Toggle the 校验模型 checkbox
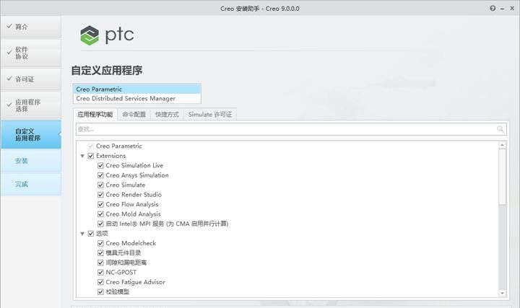 [x=100, y=292]
